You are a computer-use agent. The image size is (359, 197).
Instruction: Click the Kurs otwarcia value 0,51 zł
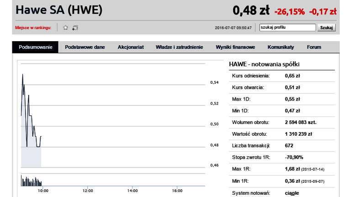click(292, 87)
